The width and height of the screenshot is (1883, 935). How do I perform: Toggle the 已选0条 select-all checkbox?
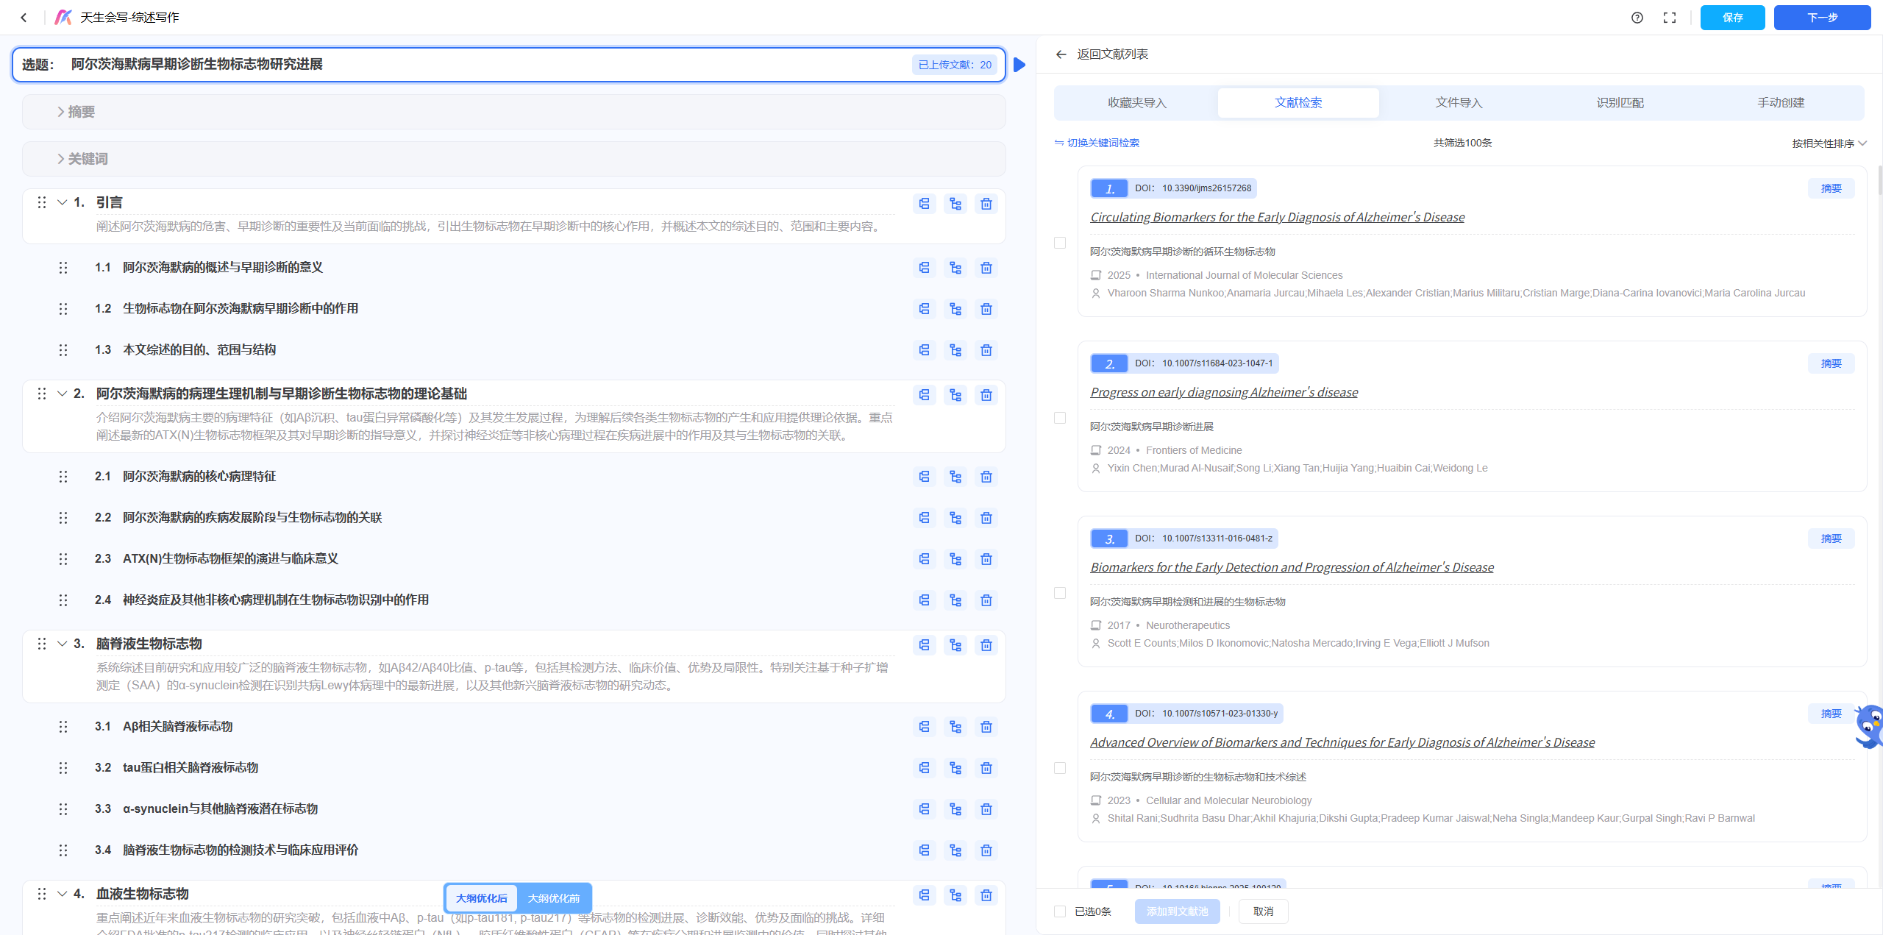coord(1059,911)
